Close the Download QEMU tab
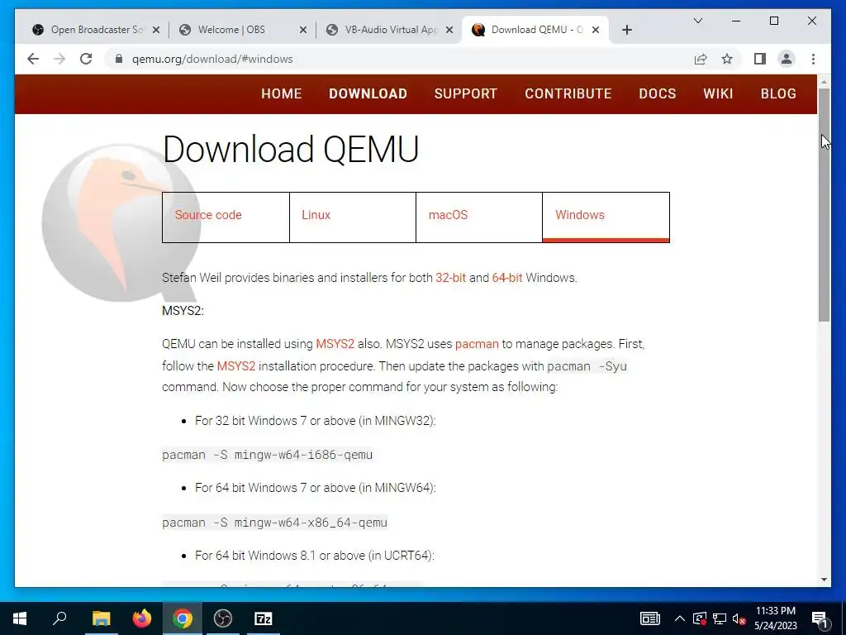 (596, 30)
